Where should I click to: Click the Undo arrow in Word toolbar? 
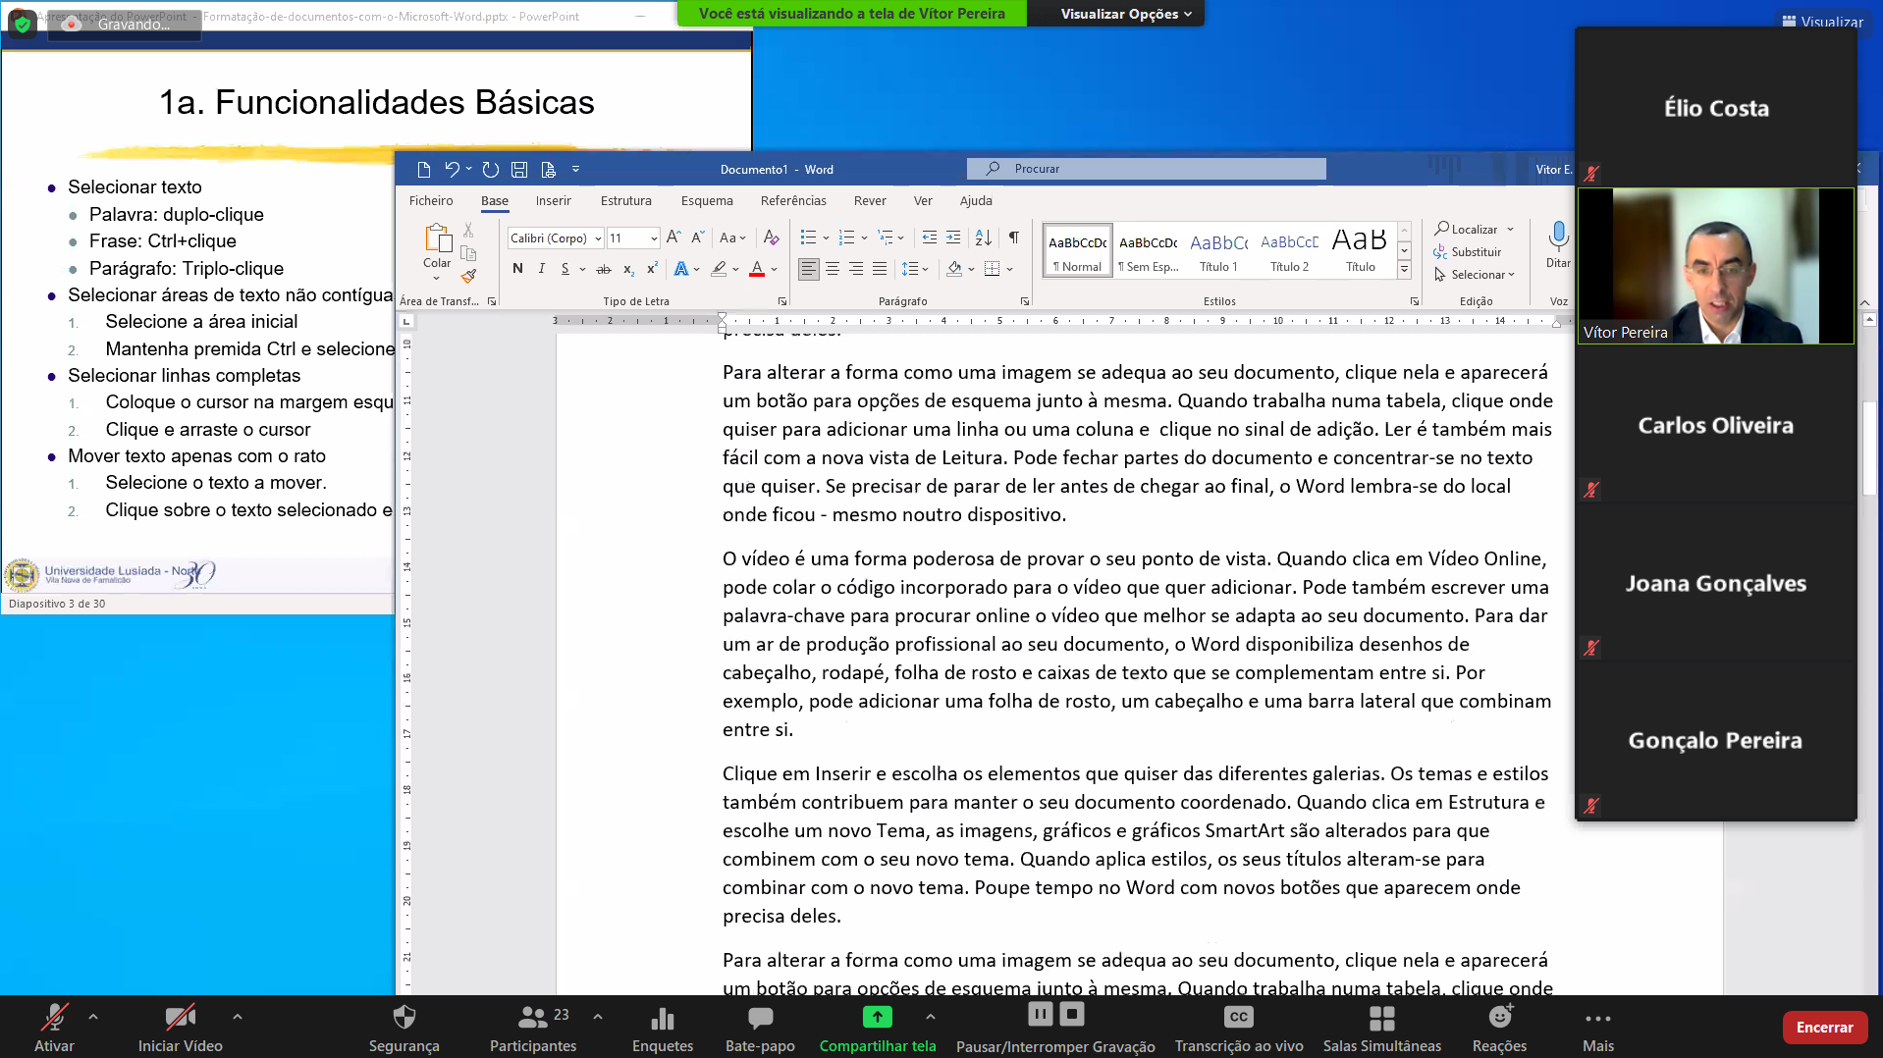coord(452,169)
